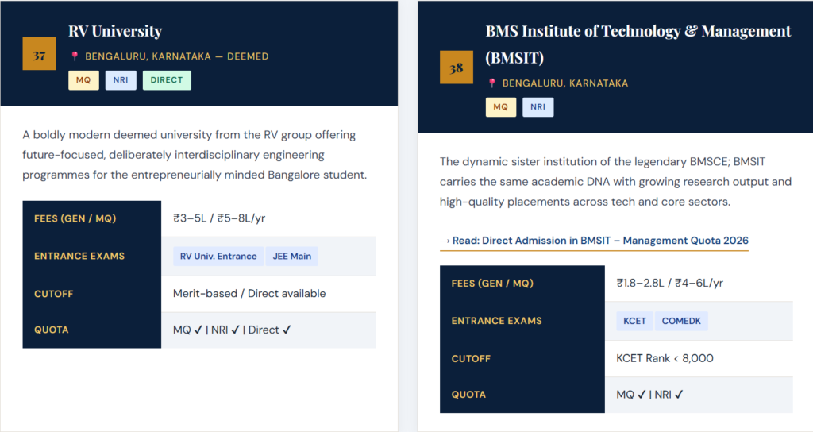Click the BMS Institute of Technology & Management title
The width and height of the screenshot is (813, 432).
638,32
